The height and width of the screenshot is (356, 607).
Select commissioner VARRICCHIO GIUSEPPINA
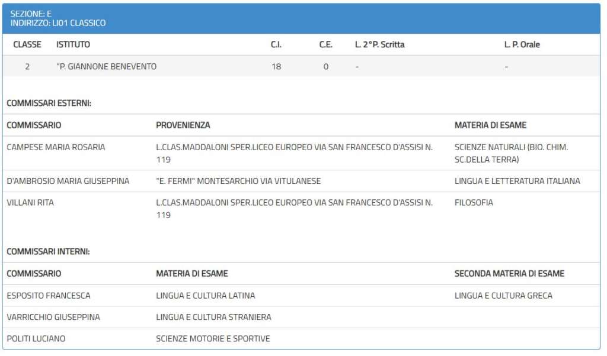click(x=53, y=318)
